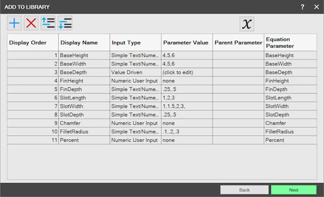Select Percent equation parameter cell

tap(290, 140)
